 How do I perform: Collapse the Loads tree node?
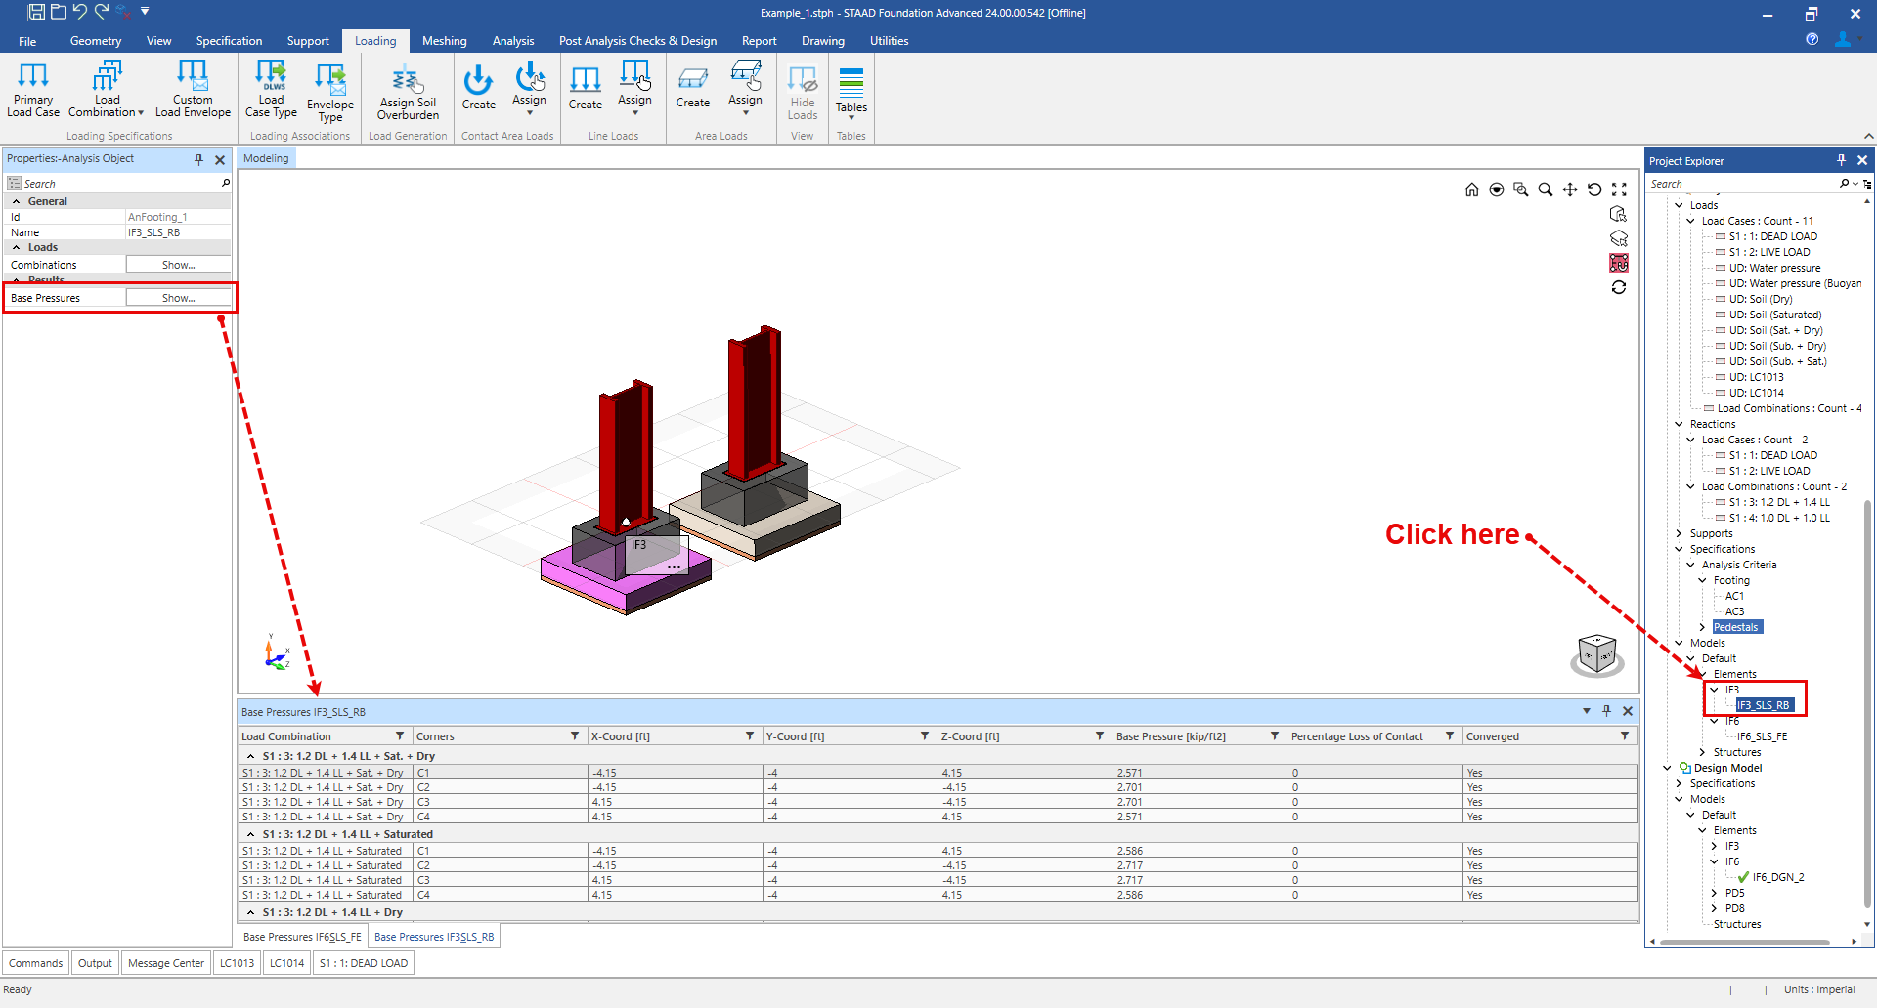point(1679,205)
